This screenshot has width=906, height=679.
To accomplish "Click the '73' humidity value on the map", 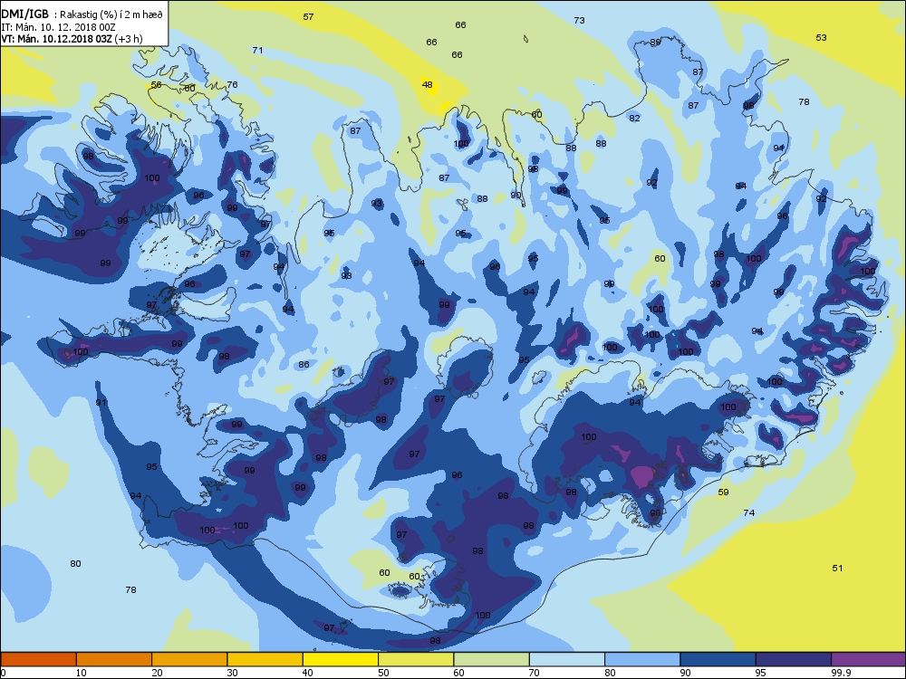I will 580,20.
